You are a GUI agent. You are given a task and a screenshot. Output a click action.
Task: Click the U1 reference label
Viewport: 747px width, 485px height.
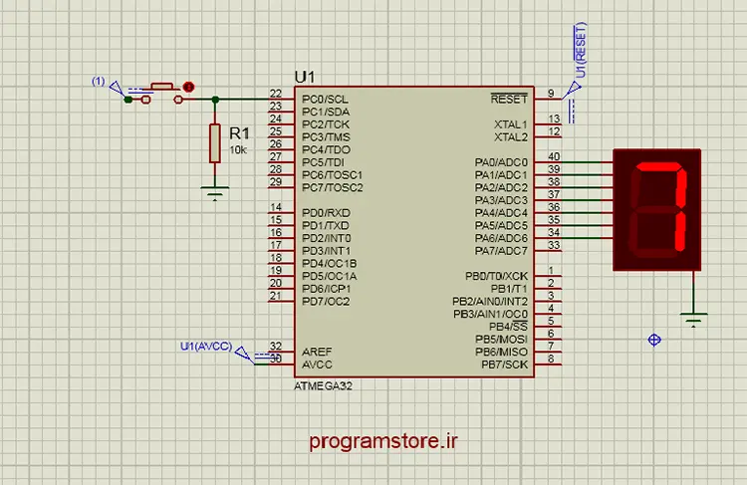(x=305, y=77)
